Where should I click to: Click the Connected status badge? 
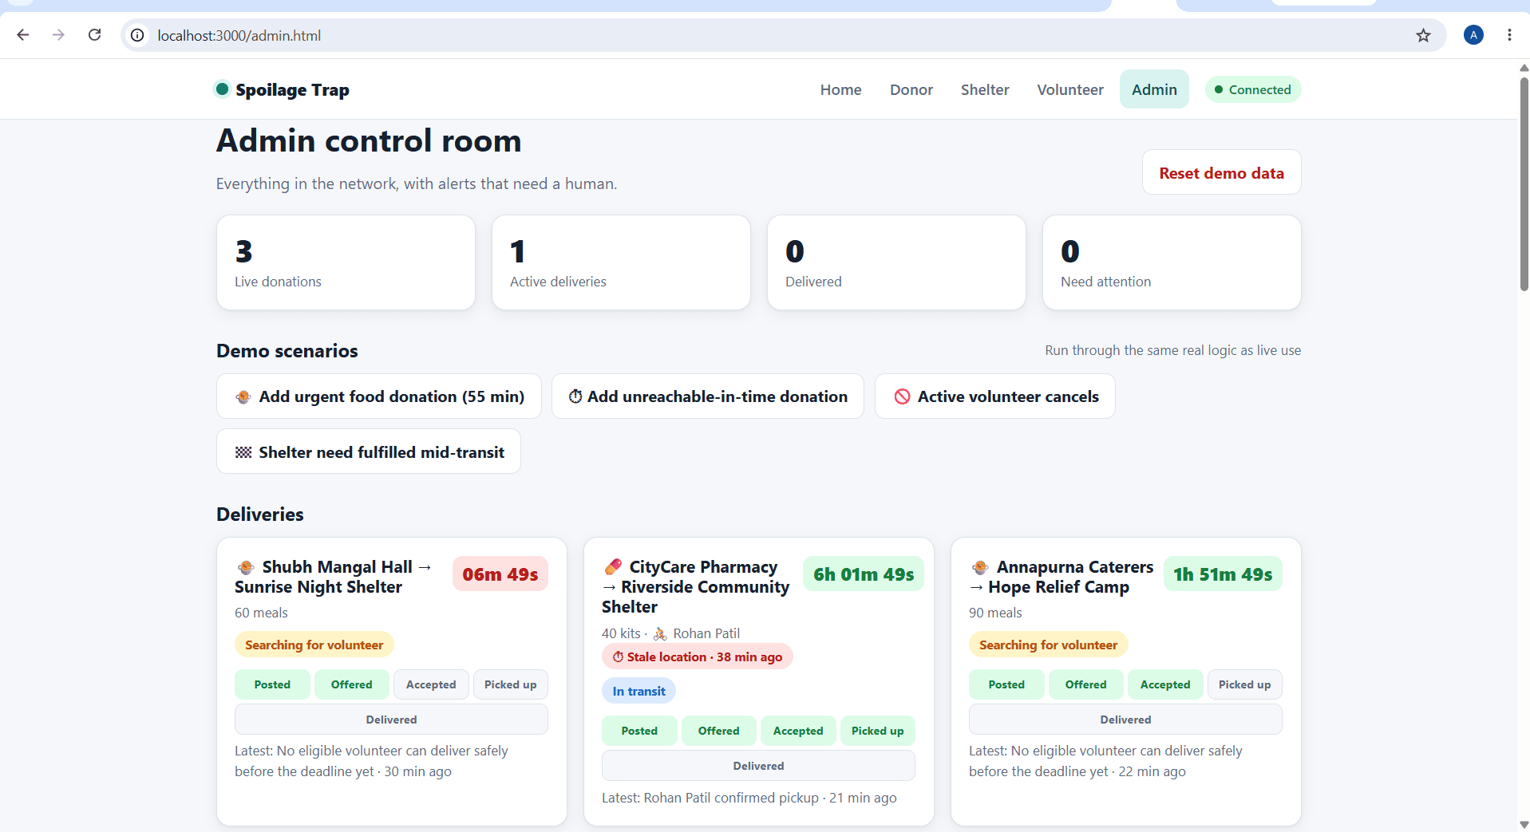[1253, 89]
